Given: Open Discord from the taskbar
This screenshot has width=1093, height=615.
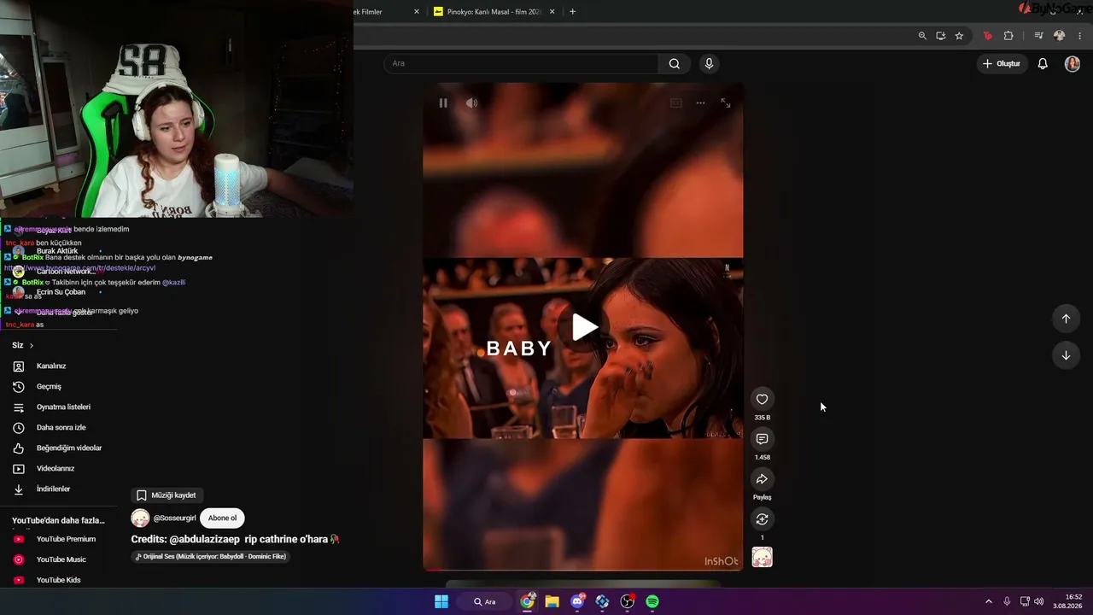Looking at the screenshot, I should [577, 602].
